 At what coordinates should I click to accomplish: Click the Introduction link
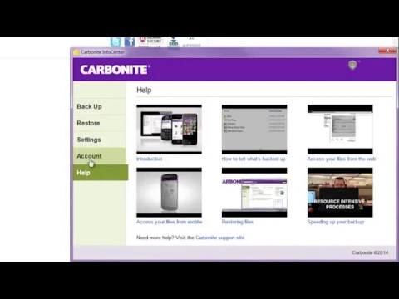point(149,159)
